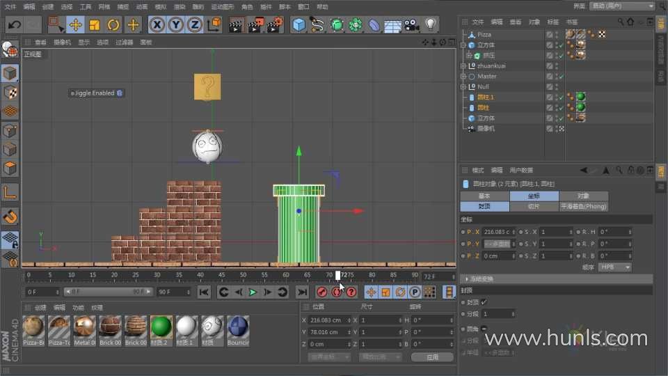Open the purple deformer icon

pos(374,25)
